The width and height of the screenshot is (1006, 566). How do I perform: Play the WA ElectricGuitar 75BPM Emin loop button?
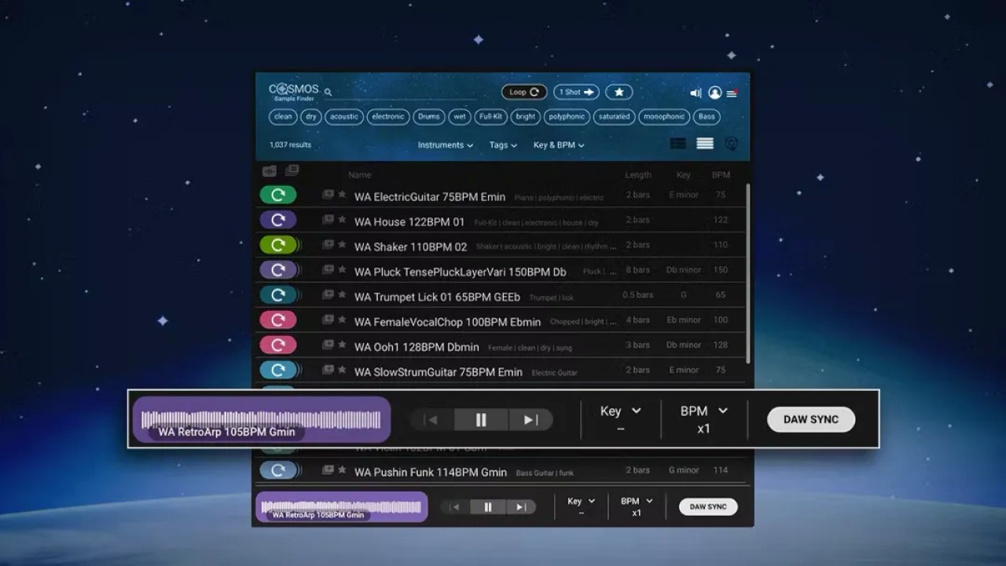tap(278, 195)
